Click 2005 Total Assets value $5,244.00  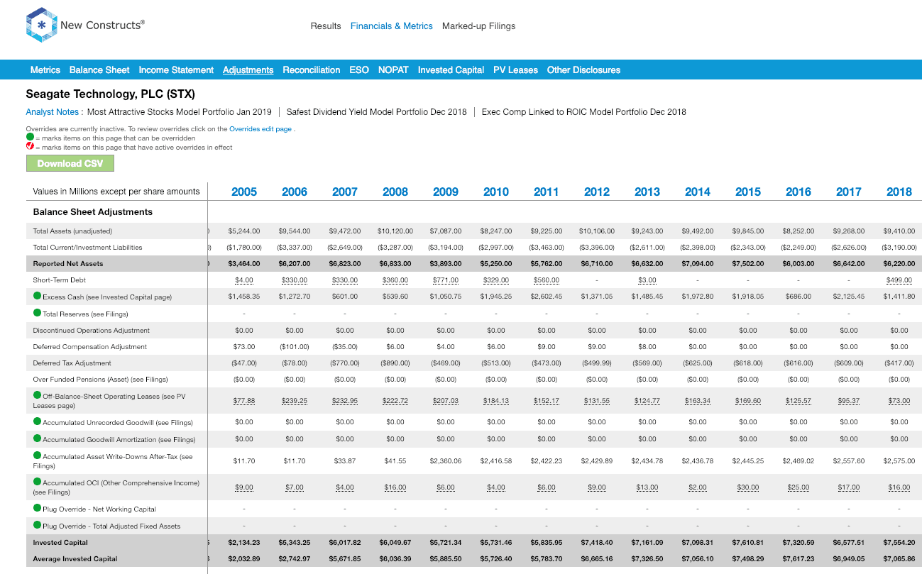[x=244, y=231]
